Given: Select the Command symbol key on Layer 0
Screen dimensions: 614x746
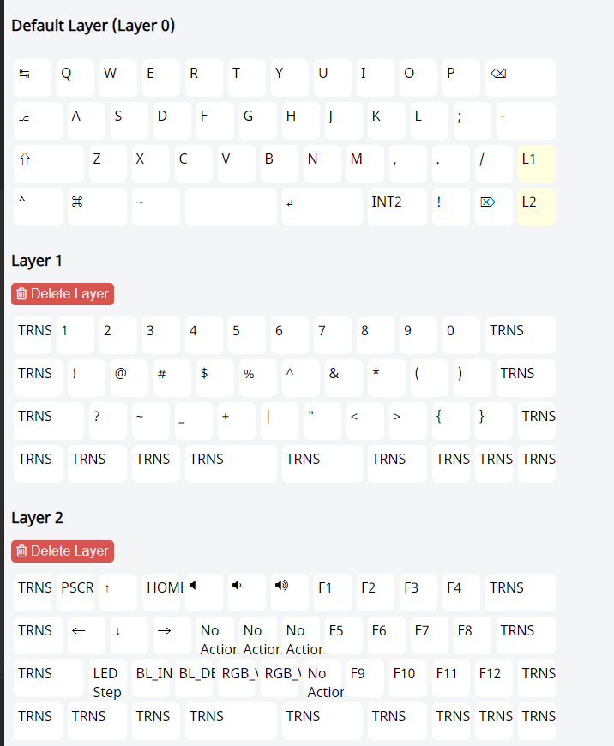Looking at the screenshot, I should click(97, 207).
